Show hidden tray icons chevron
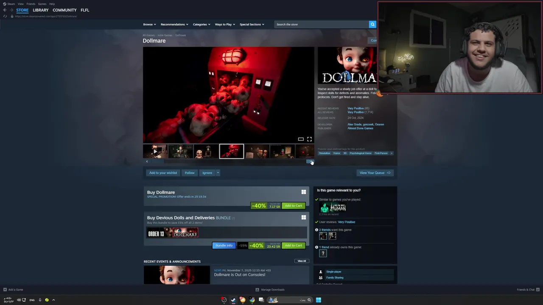The height and width of the screenshot is (305, 543). coord(53,300)
